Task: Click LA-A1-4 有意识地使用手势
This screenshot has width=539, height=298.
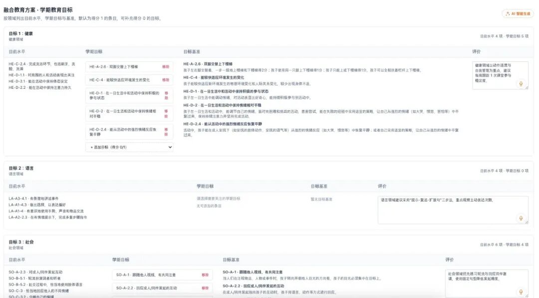Action: pos(46,211)
